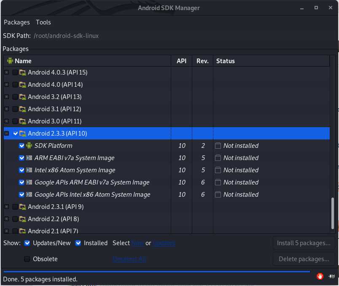Image resolution: width=339 pixels, height=286 pixels.
Task: Expand the Android 2.2 (API 8) tree node
Action: pos(7,219)
